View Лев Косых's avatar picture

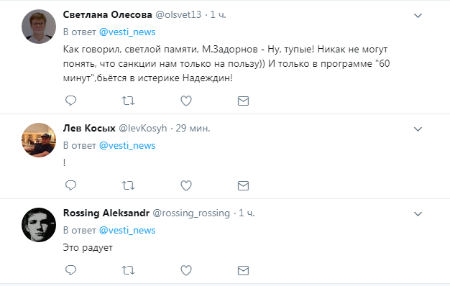click(39, 140)
